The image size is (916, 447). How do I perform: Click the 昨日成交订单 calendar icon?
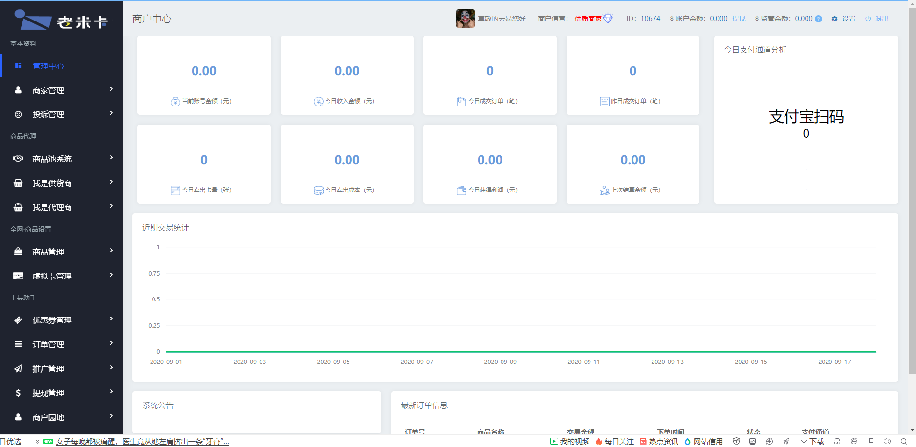[x=604, y=102]
